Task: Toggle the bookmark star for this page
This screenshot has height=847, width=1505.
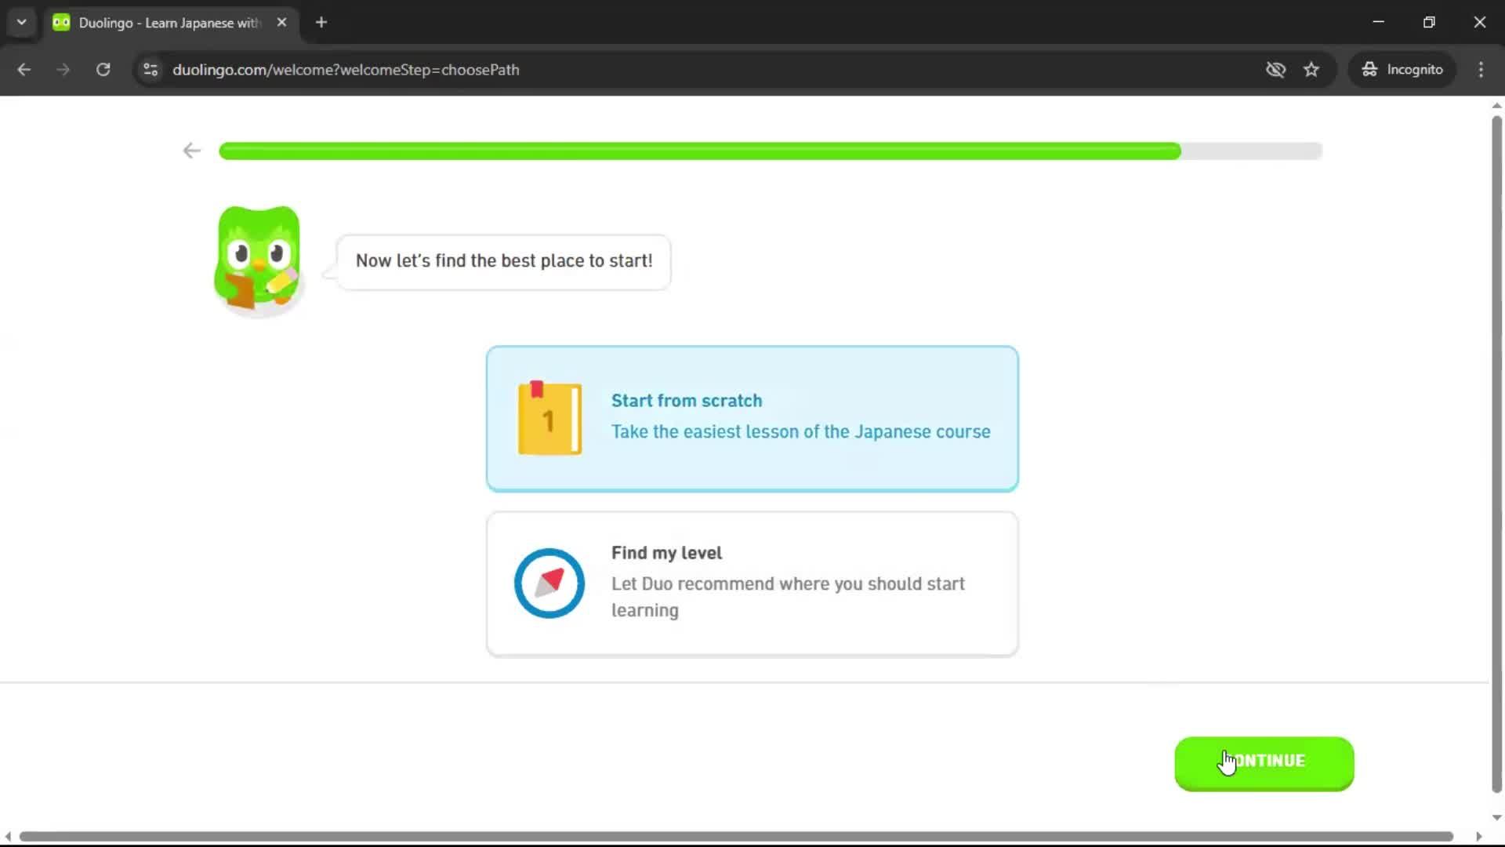Action: 1311,69
